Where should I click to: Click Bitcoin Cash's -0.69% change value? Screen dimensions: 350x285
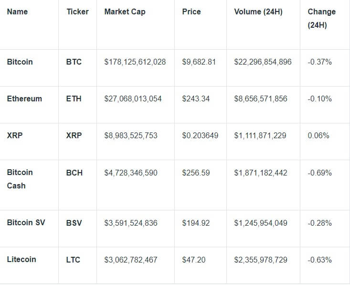[319, 173]
